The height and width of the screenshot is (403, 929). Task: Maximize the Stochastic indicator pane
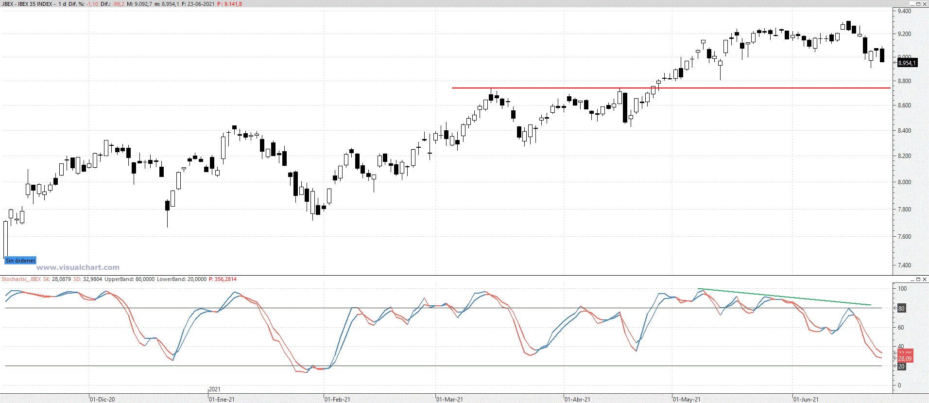pyautogui.click(x=918, y=279)
